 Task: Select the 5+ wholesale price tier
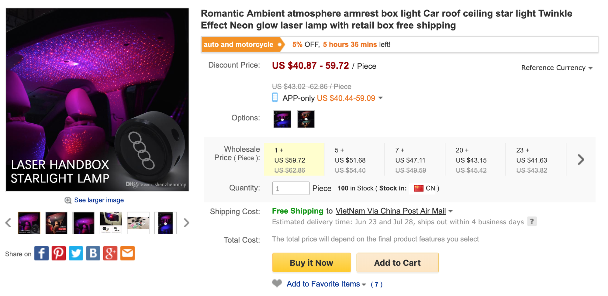click(x=354, y=160)
